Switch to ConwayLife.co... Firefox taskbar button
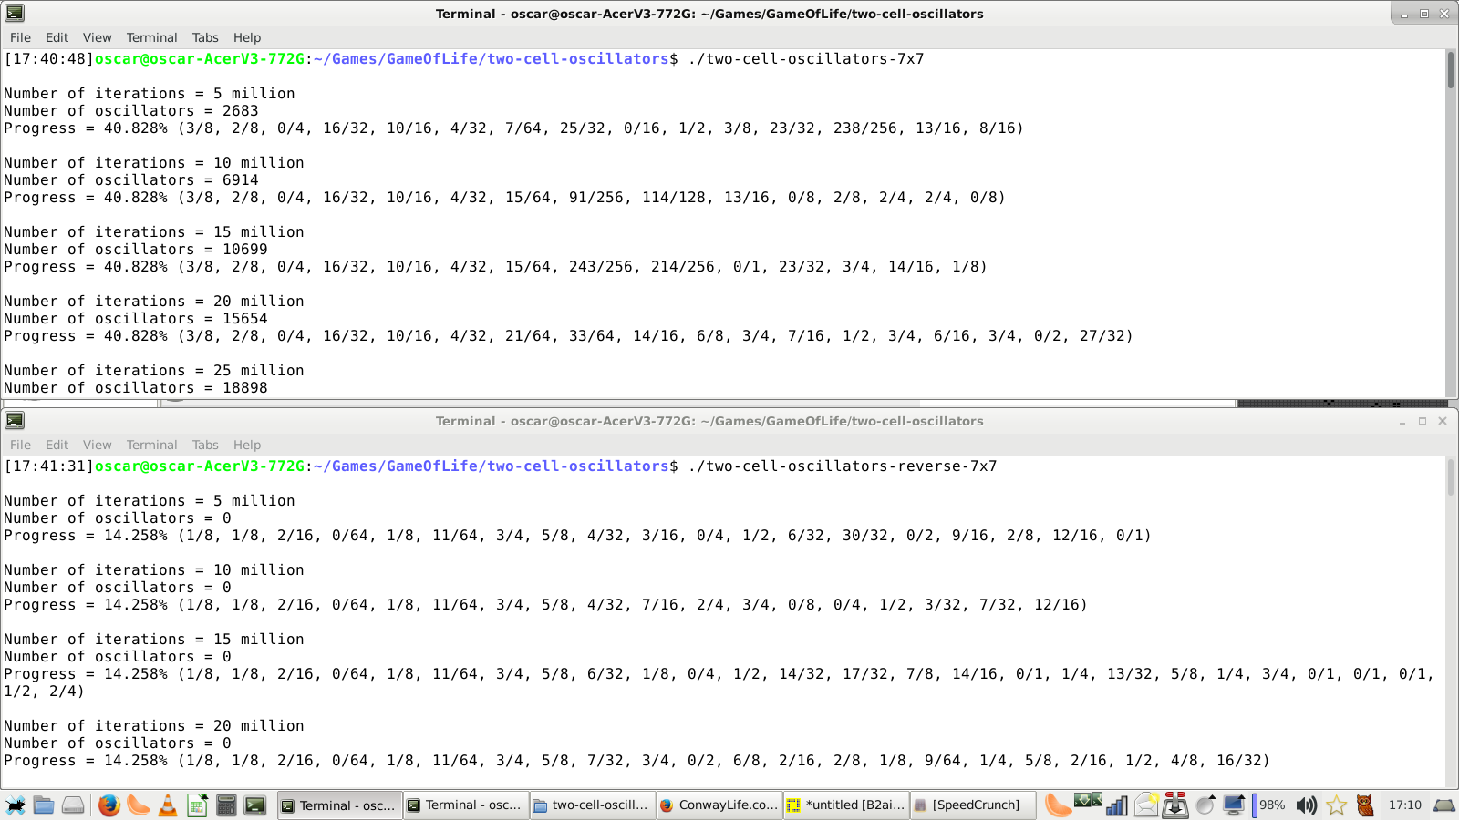This screenshot has width=1459, height=820. [719, 805]
